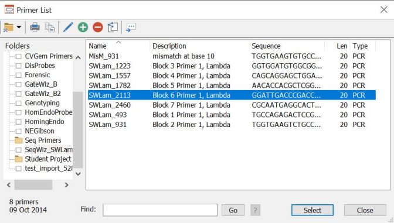Open the dropdown arrow beside folder icon
The image size is (394, 223).
pos(19,27)
